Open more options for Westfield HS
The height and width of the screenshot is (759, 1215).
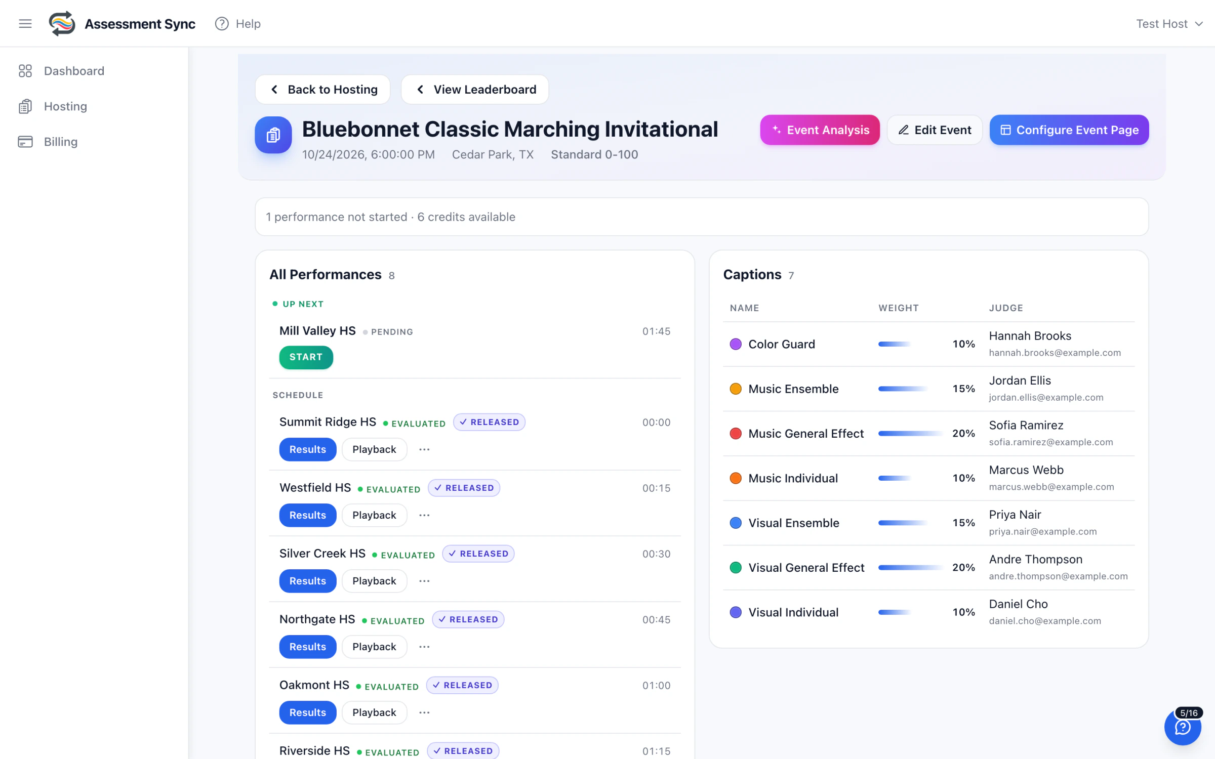[424, 515]
